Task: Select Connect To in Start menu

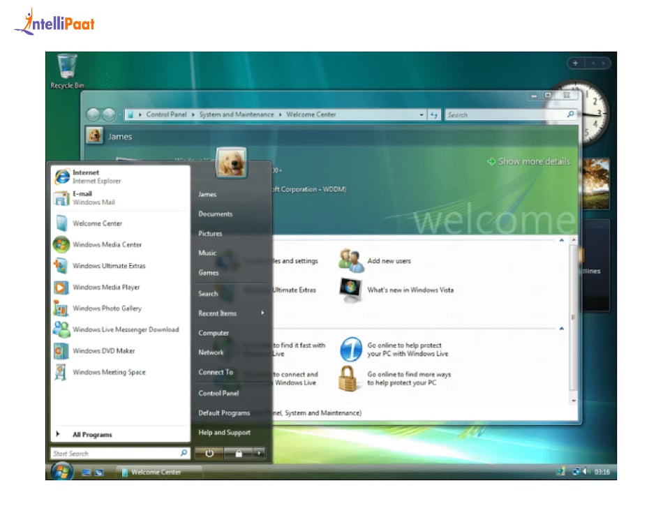Action: tap(216, 372)
